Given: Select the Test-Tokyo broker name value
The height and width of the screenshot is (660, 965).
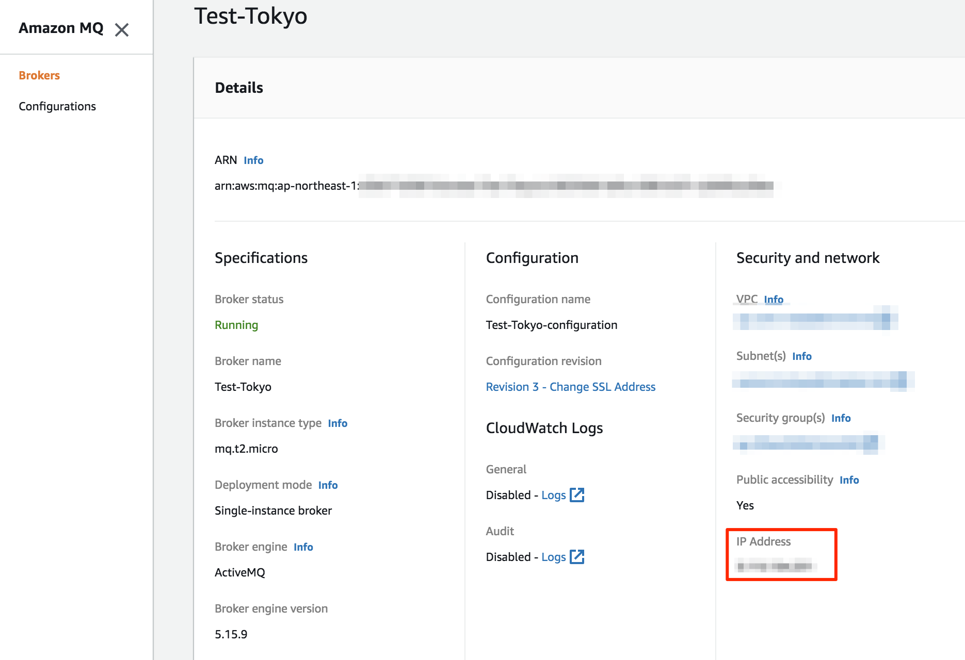Looking at the screenshot, I should [243, 387].
